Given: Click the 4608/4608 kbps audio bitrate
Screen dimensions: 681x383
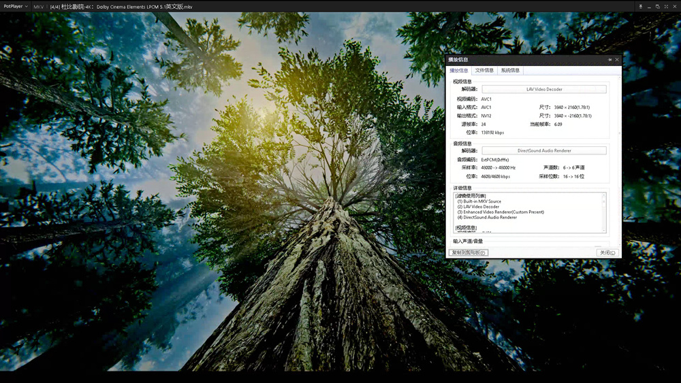Looking at the screenshot, I should tap(496, 177).
